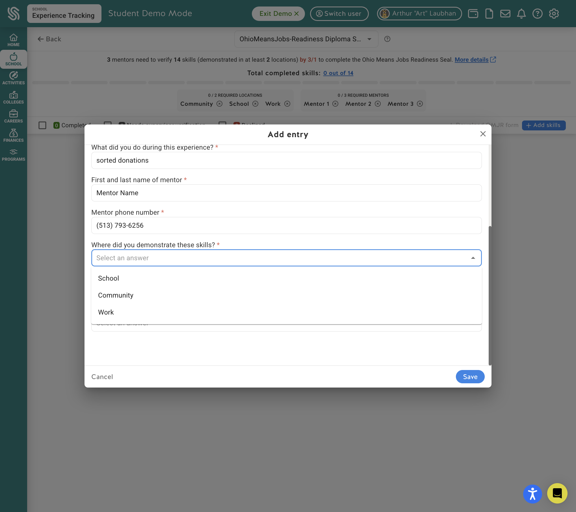This screenshot has height=512, width=576.
Task: Open the Colleges sidebar section
Action: tap(13, 98)
